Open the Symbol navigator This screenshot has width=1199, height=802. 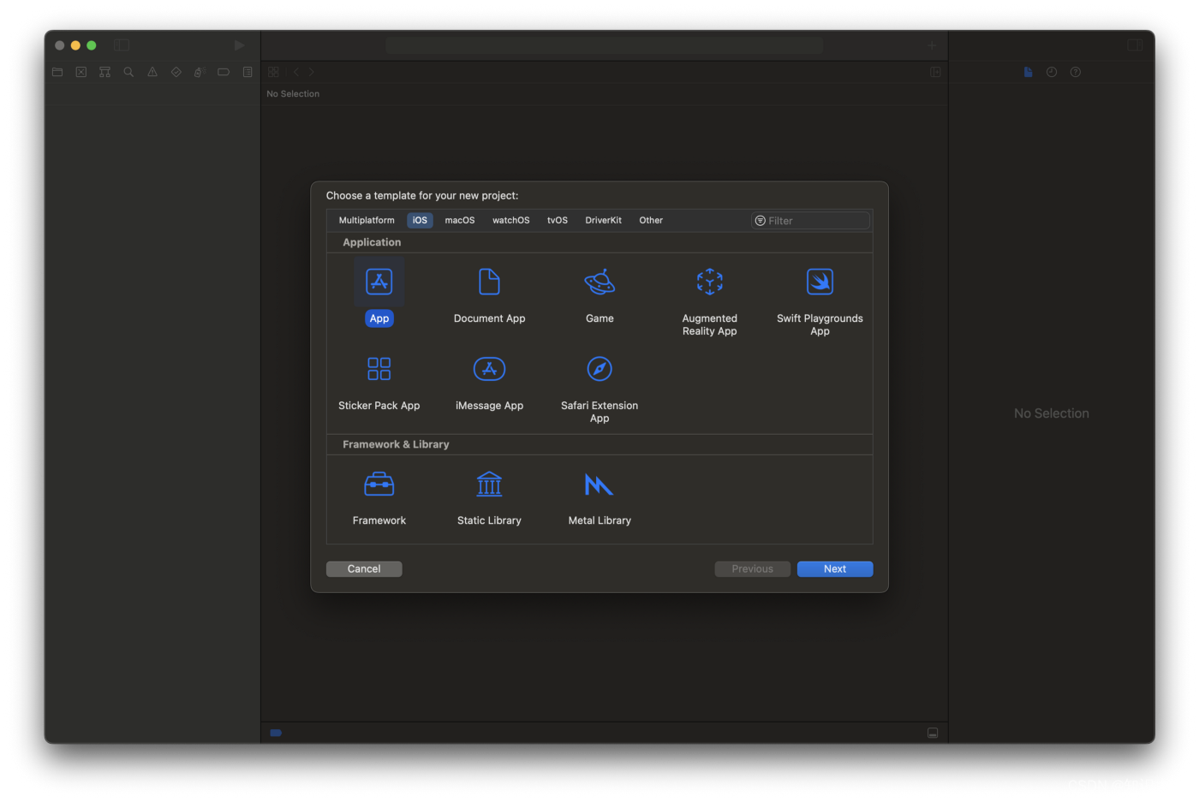tap(104, 72)
